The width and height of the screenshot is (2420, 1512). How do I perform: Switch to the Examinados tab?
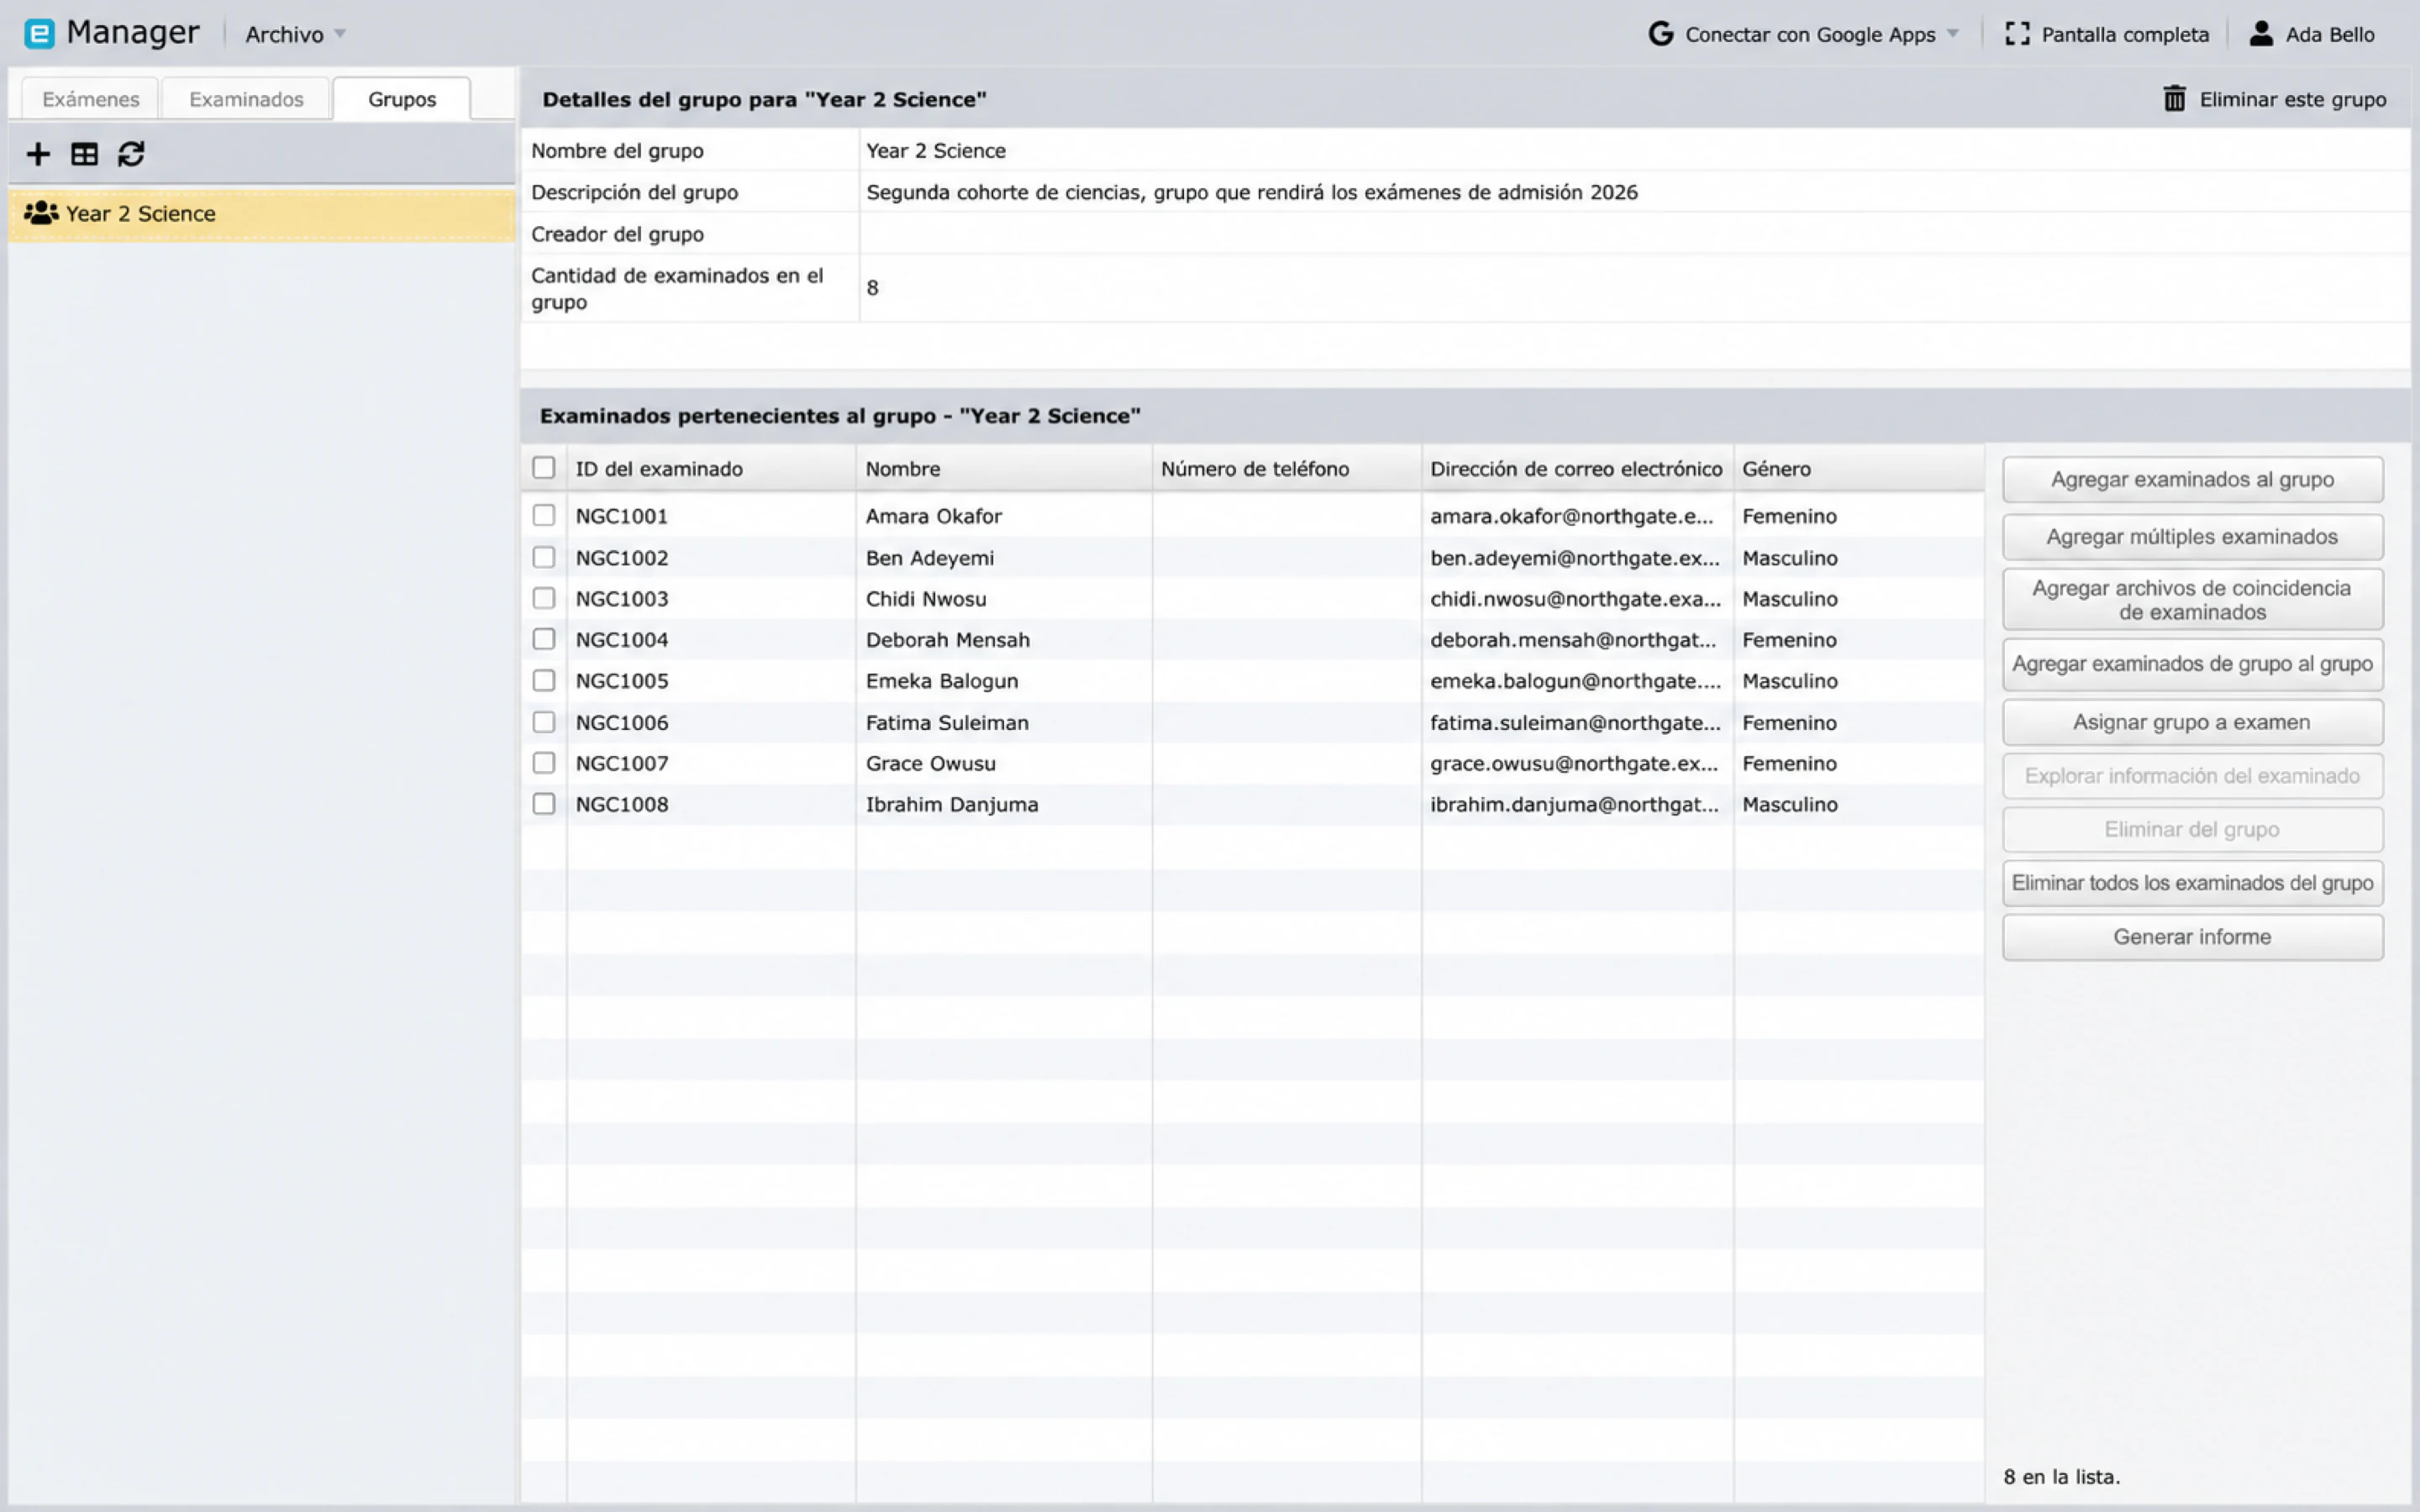pyautogui.click(x=246, y=99)
